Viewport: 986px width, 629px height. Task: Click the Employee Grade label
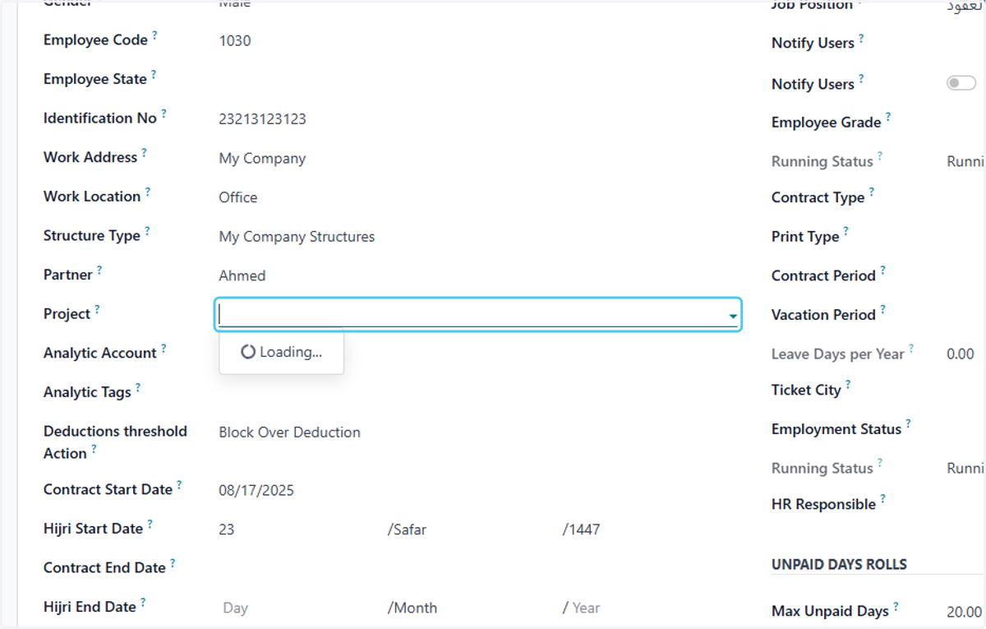826,123
